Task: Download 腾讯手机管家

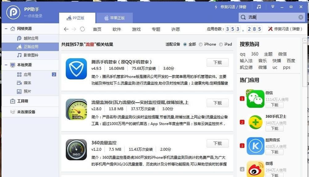Action: click(x=218, y=63)
